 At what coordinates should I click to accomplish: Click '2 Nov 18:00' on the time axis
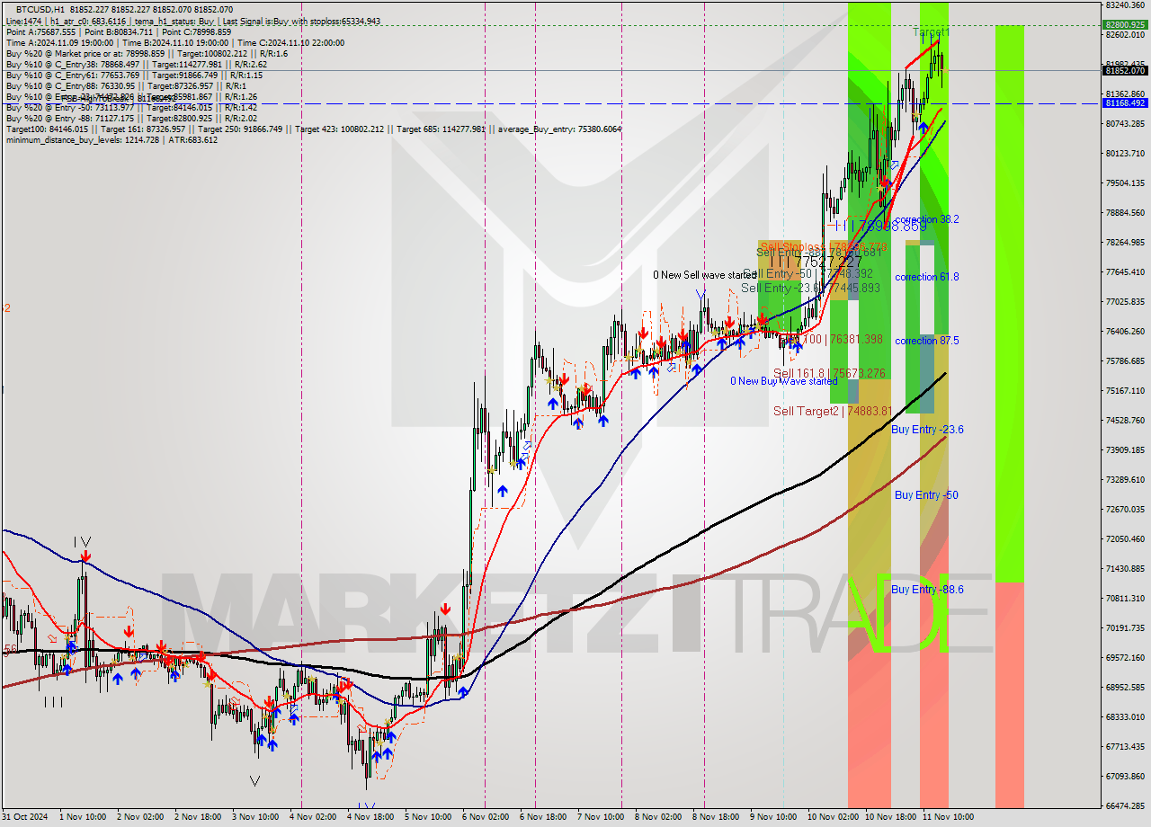(x=200, y=817)
